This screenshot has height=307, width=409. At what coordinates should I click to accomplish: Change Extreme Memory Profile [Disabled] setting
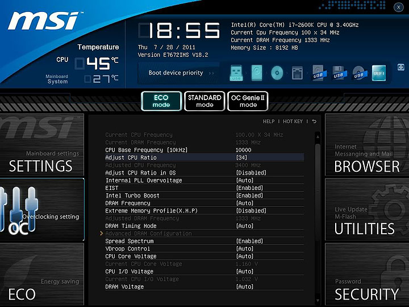[251, 211]
